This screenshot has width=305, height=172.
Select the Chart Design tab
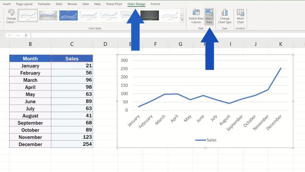point(136,4)
